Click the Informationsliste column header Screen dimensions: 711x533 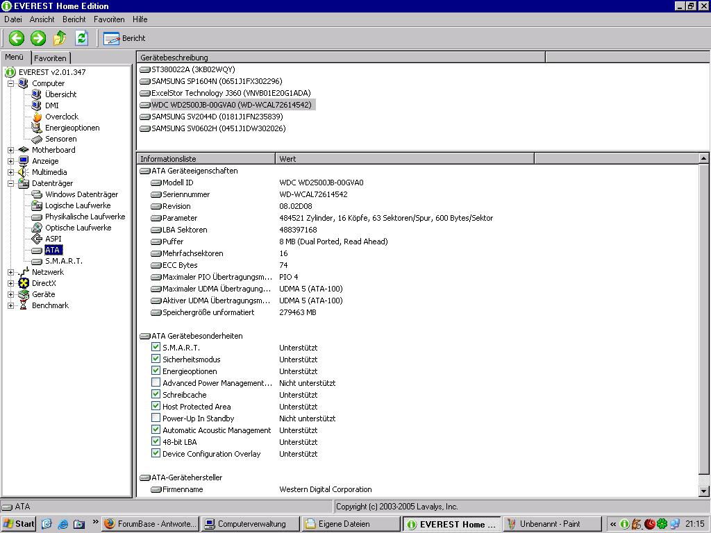click(206, 159)
